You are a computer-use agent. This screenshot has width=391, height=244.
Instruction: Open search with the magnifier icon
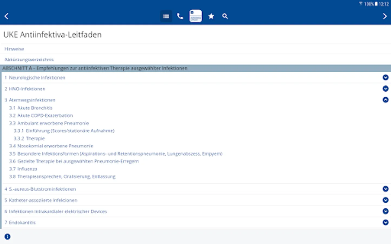click(225, 16)
